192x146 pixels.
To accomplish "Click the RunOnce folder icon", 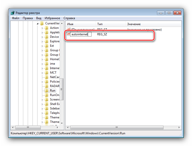I will tap(46, 95).
